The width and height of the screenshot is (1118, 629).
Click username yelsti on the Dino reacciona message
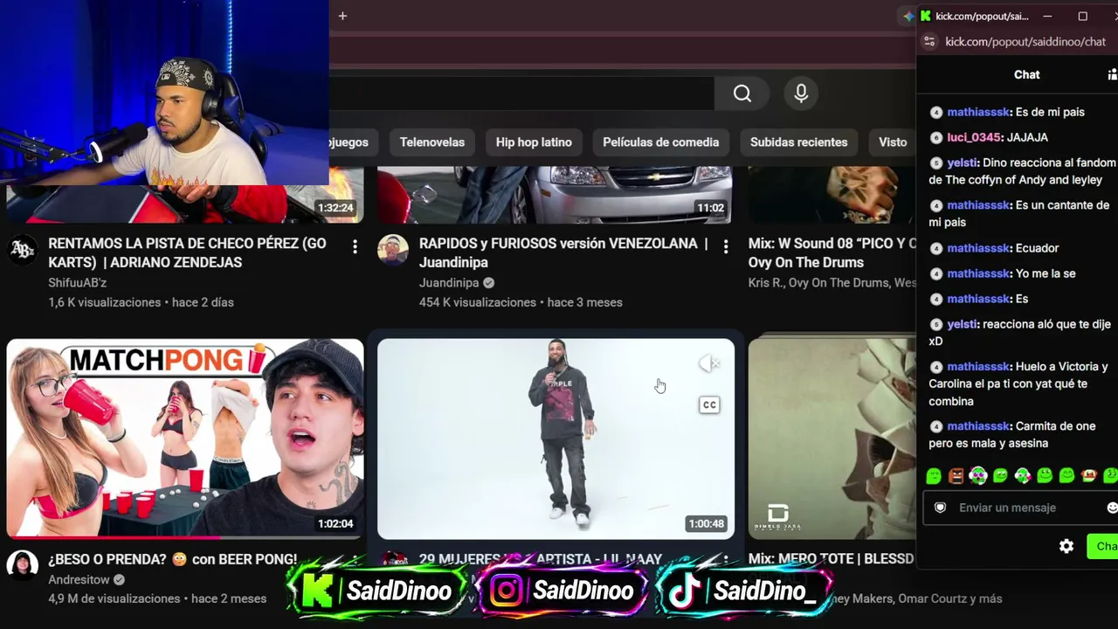click(x=962, y=162)
